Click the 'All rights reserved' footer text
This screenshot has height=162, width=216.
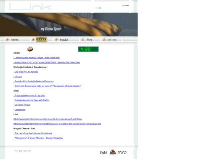[23, 151]
